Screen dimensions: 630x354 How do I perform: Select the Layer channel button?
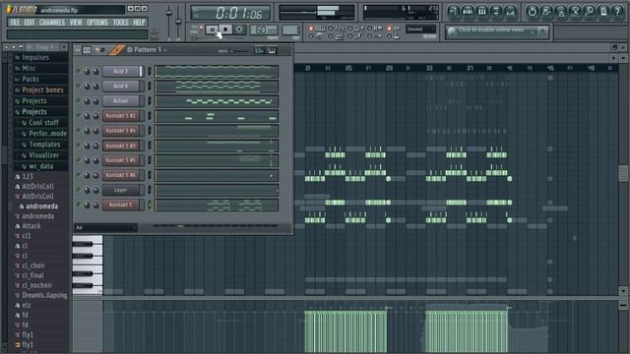[x=121, y=190]
